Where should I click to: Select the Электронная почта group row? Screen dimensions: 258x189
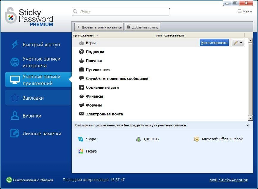(x=158, y=114)
